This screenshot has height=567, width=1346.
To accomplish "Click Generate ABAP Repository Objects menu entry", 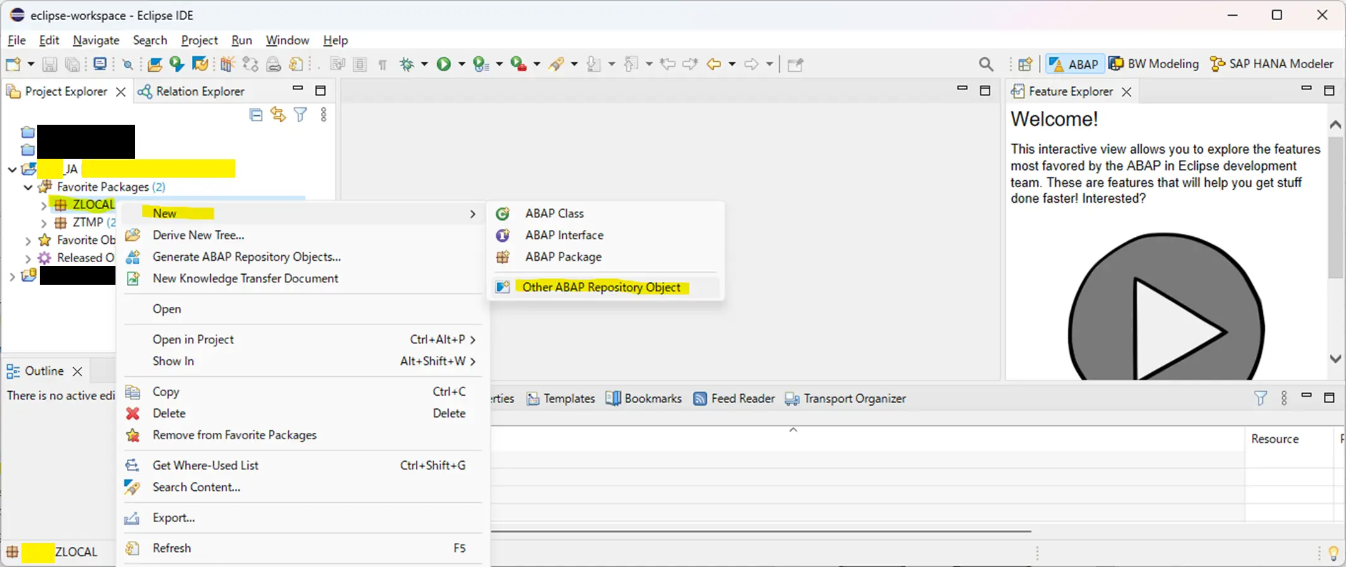I will (x=303, y=257).
